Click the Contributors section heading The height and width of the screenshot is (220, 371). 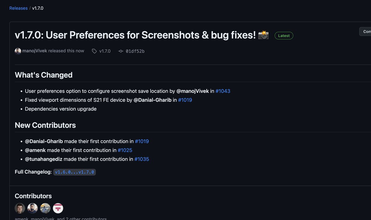pos(33,196)
